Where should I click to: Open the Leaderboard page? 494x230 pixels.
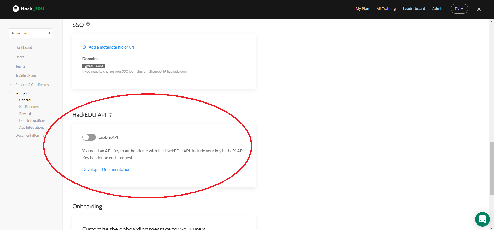pos(414,9)
